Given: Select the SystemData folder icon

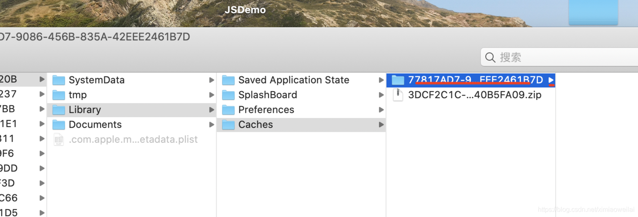Looking at the screenshot, I should 58,80.
